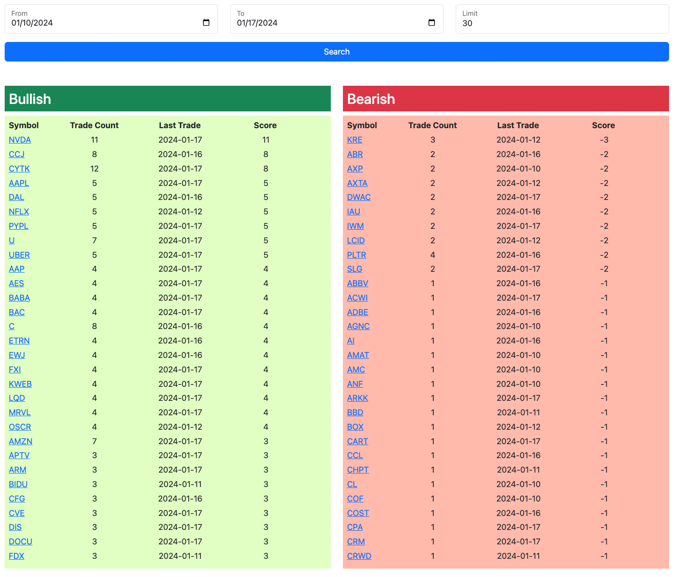Open the IAU symbol link
The image size is (677, 577).
pos(354,212)
